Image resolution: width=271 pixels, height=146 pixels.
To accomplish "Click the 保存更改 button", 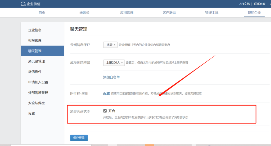I will (79, 138).
